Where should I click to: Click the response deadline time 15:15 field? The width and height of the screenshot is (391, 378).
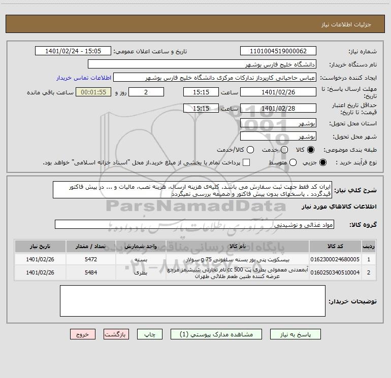coord(201,92)
